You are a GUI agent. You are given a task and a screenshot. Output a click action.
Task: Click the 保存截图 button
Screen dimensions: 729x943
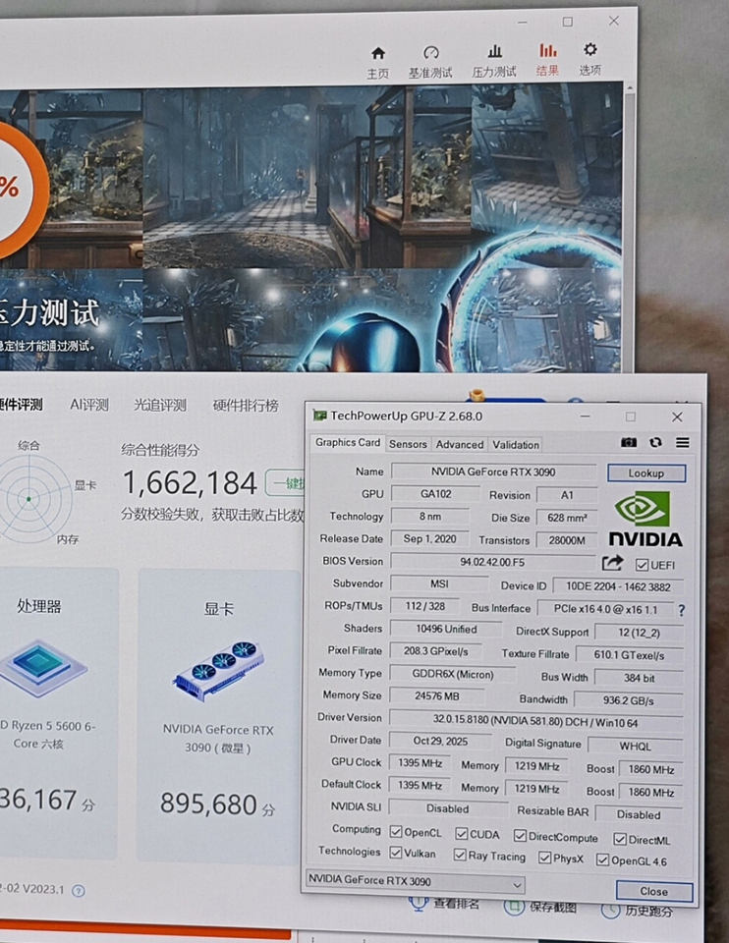[x=540, y=907]
